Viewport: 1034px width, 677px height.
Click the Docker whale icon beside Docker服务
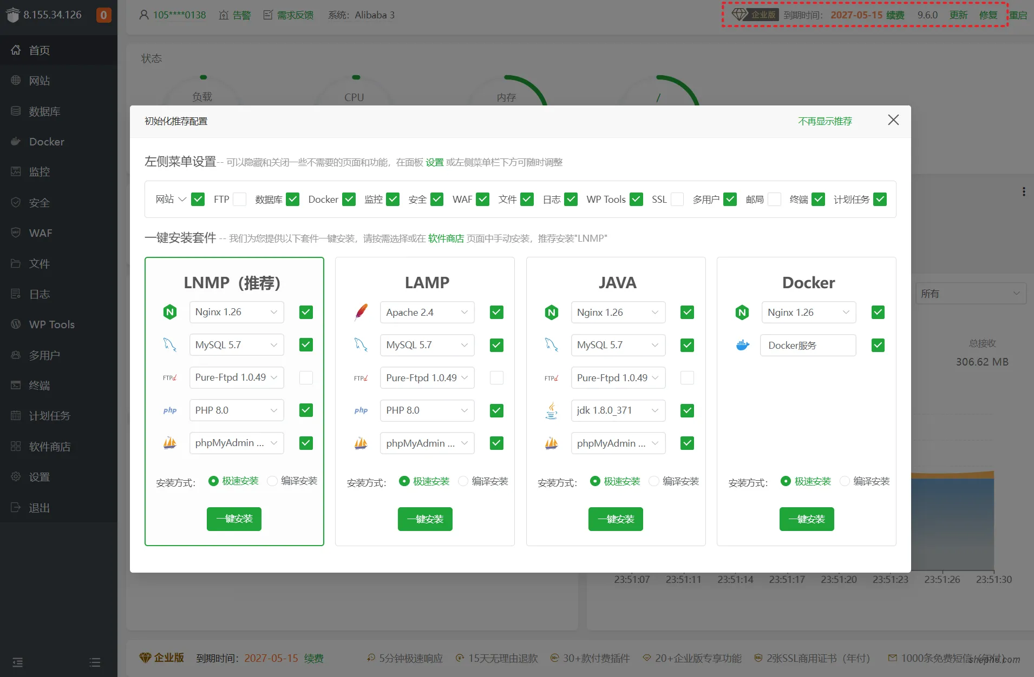[x=742, y=345]
